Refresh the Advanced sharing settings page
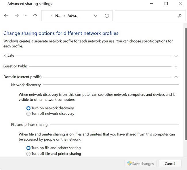 coord(107,16)
